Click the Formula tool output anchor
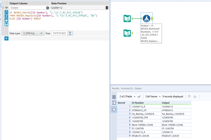The image size is (211, 140). [x=152, y=19]
